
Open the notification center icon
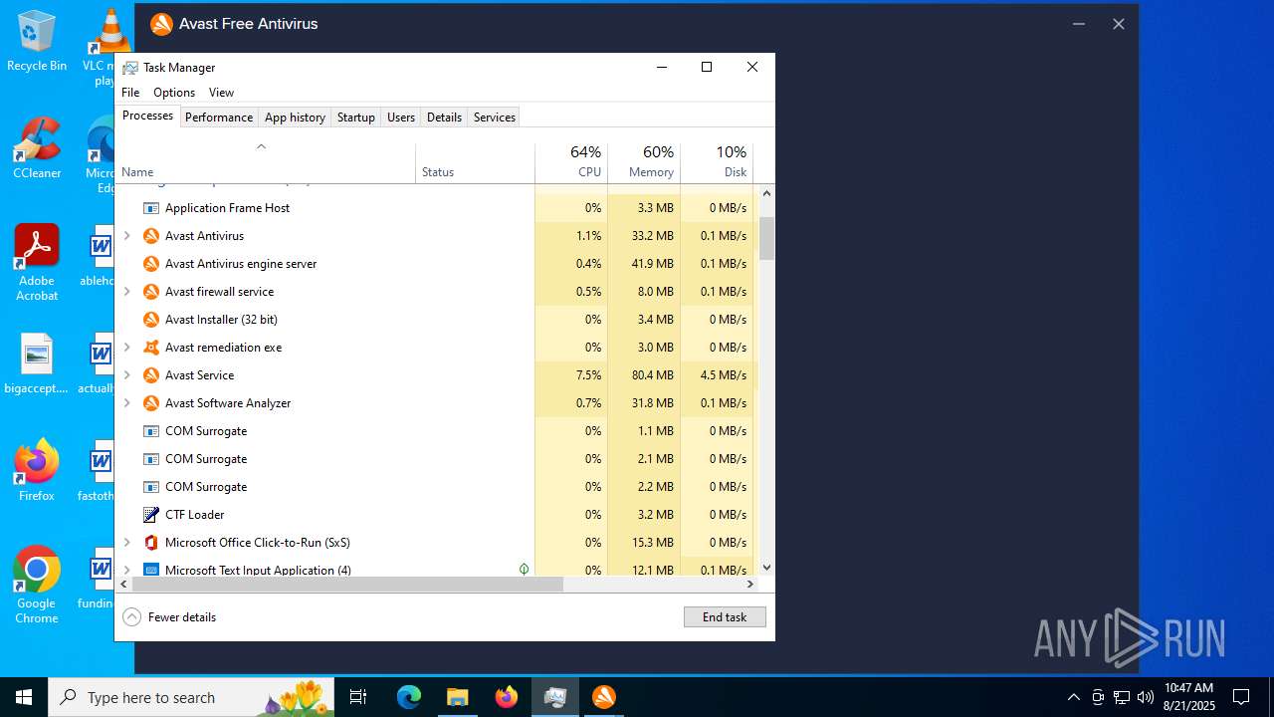pyautogui.click(x=1241, y=697)
